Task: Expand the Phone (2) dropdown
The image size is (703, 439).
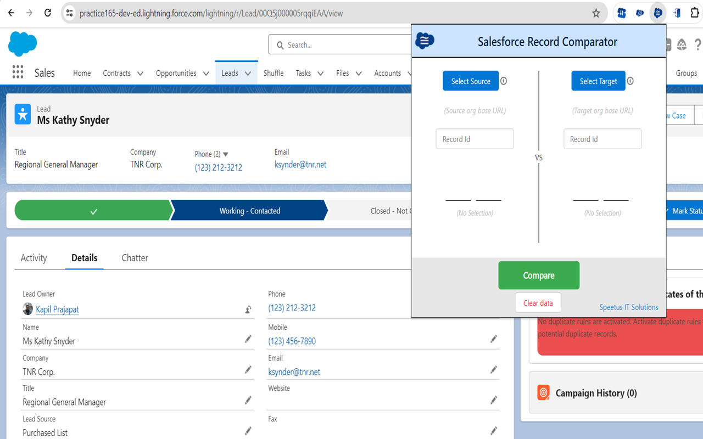Action: [x=225, y=154]
